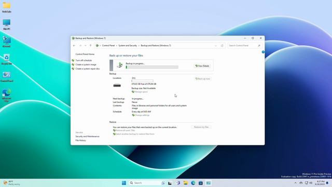This screenshot has height=187, width=332.
Task: Open the Teams Chat taskbar icon
Action: 178,183
